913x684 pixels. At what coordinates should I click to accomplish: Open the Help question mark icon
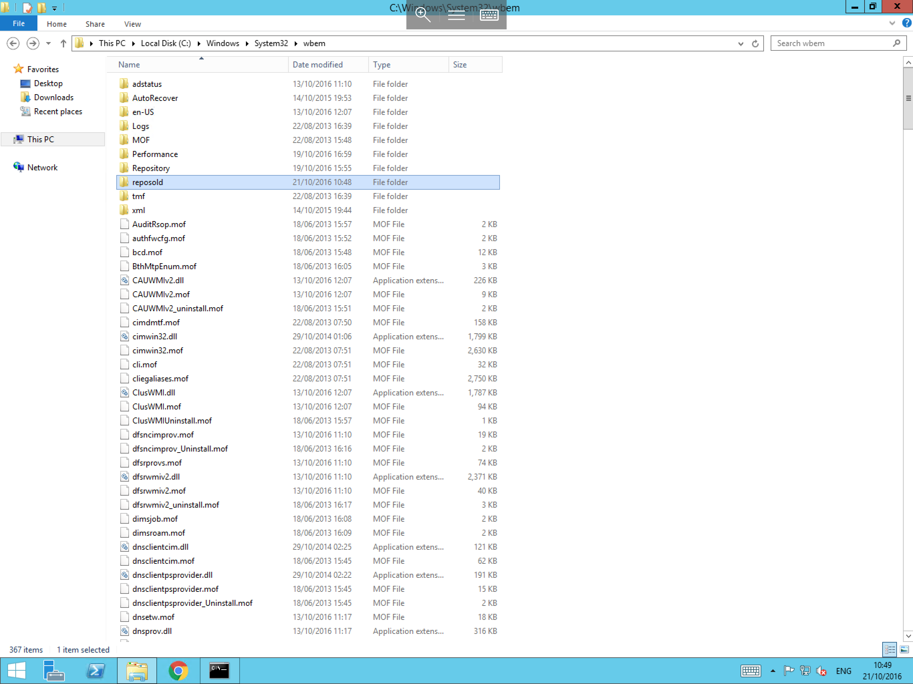(x=906, y=23)
